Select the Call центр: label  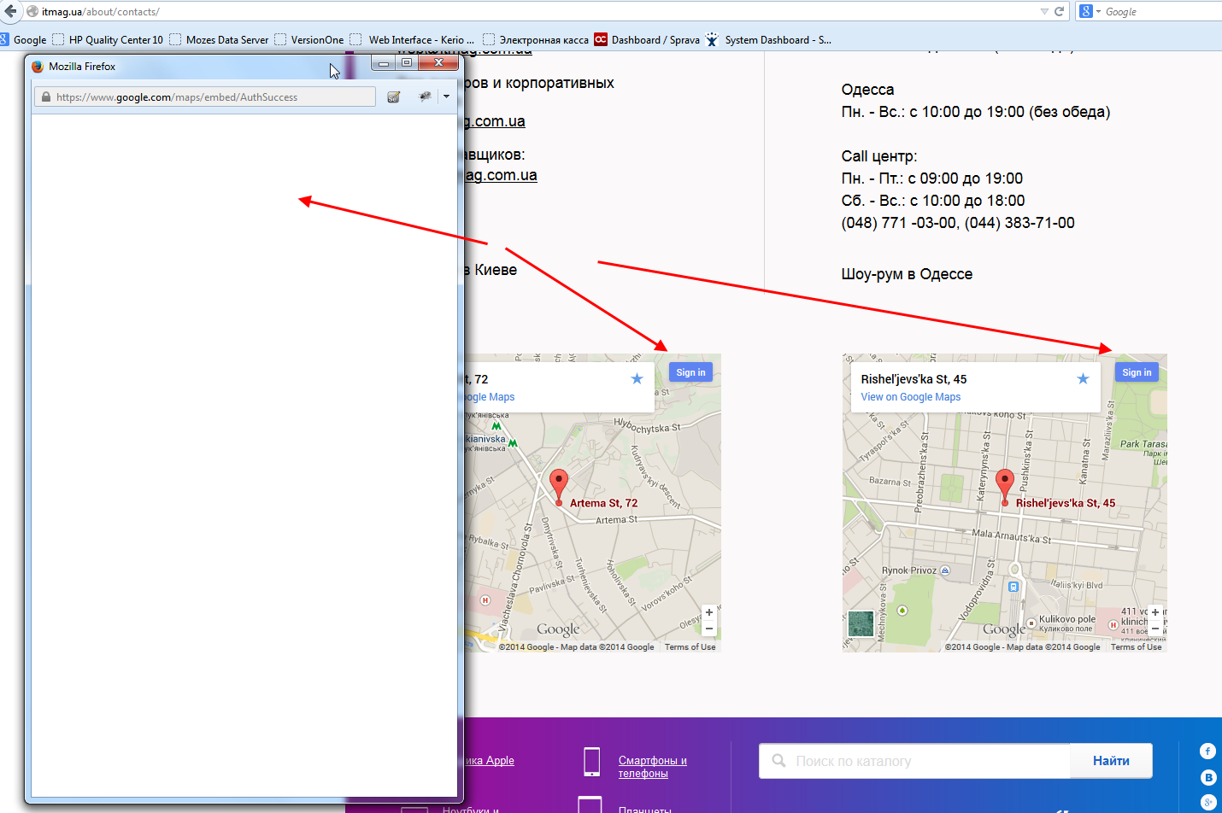tap(879, 156)
